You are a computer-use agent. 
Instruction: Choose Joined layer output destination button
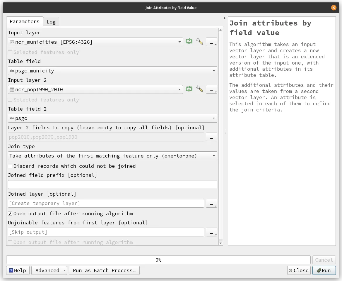pyautogui.click(x=211, y=203)
